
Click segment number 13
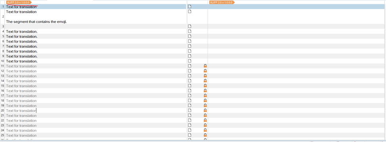point(2,76)
